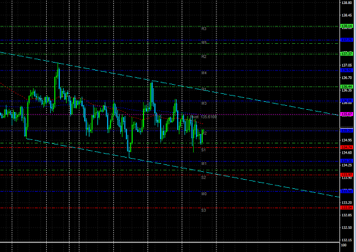
Task: Click the 138.80 price axis value
Action: (347, 3)
